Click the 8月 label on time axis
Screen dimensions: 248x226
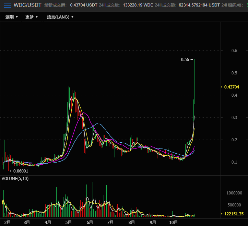131,222
